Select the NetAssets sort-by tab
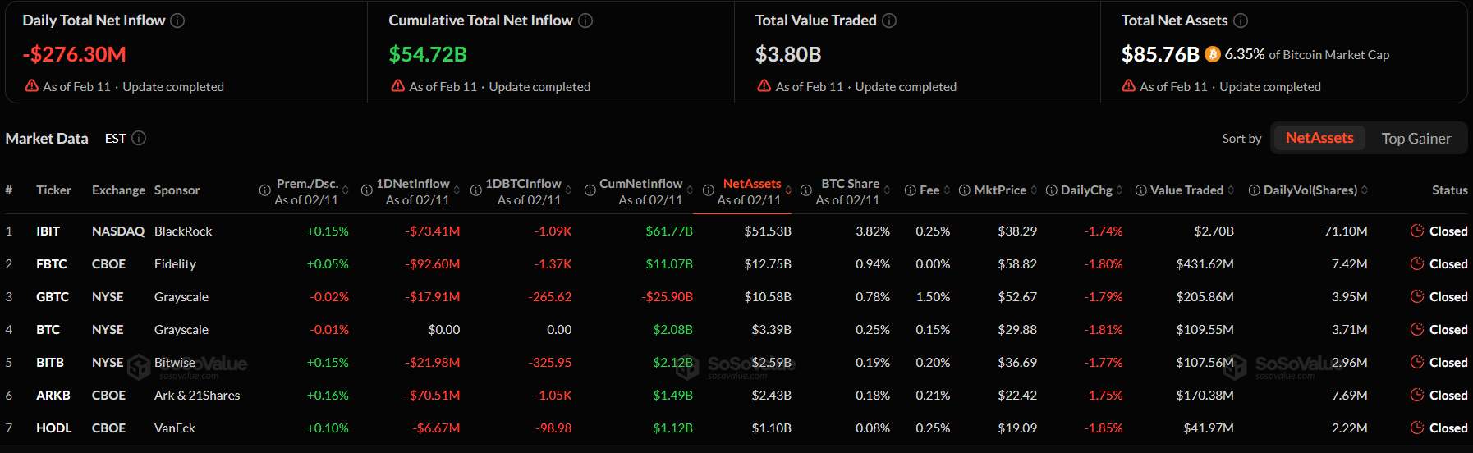The image size is (1473, 453). click(x=1319, y=138)
